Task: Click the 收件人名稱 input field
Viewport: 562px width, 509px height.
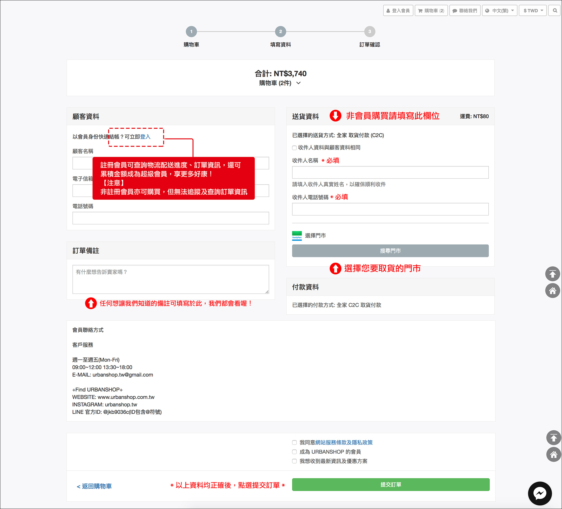Action: pyautogui.click(x=390, y=172)
